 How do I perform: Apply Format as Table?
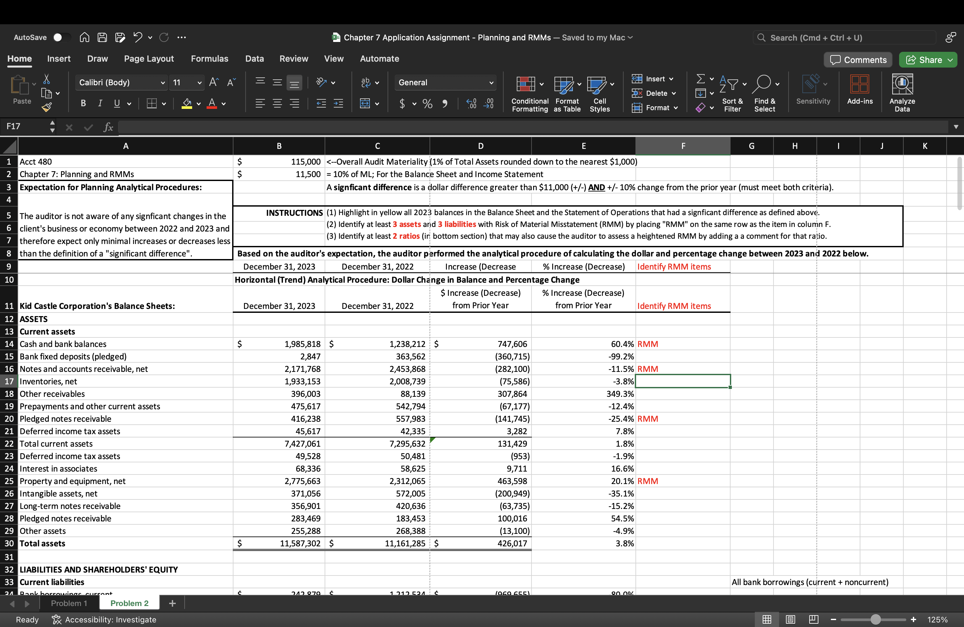coord(566,93)
